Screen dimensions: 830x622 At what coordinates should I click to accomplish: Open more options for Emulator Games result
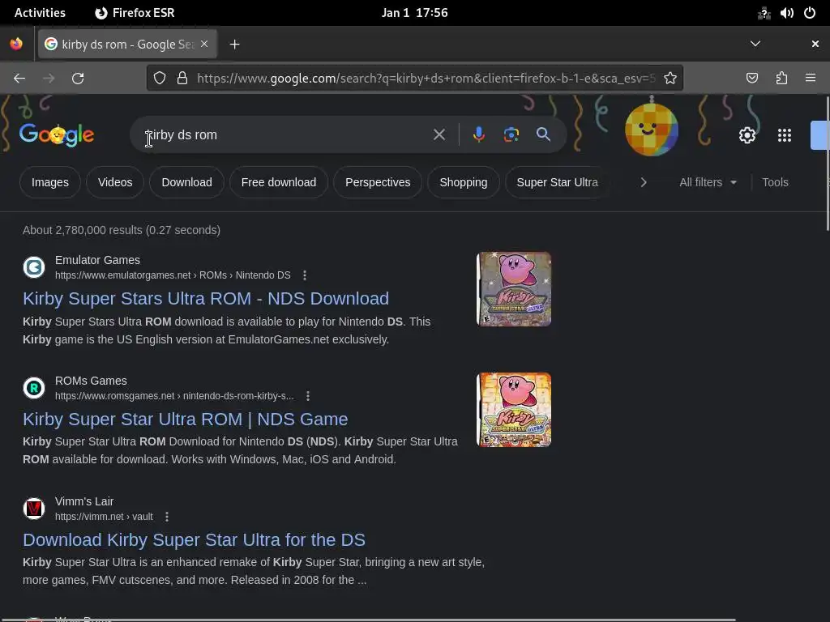point(305,275)
